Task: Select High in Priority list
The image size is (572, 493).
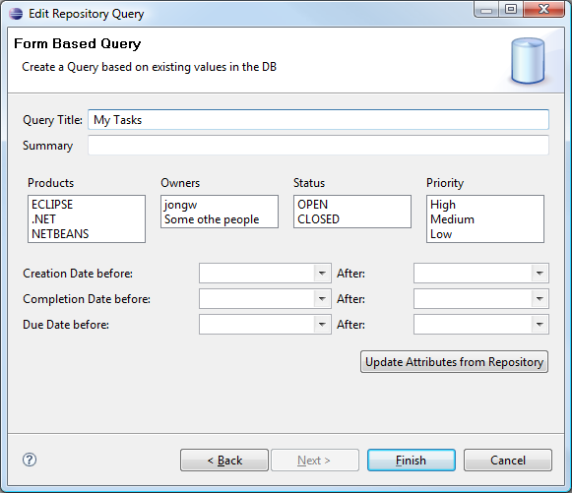Action: coord(443,205)
